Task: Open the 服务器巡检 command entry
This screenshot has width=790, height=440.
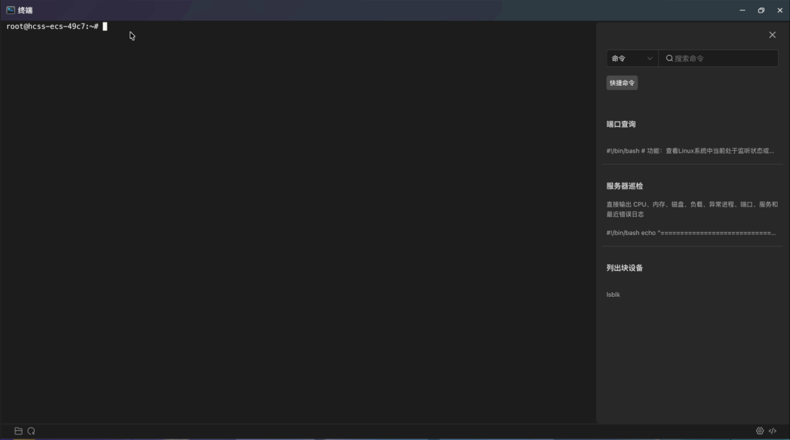Action: pyautogui.click(x=625, y=186)
